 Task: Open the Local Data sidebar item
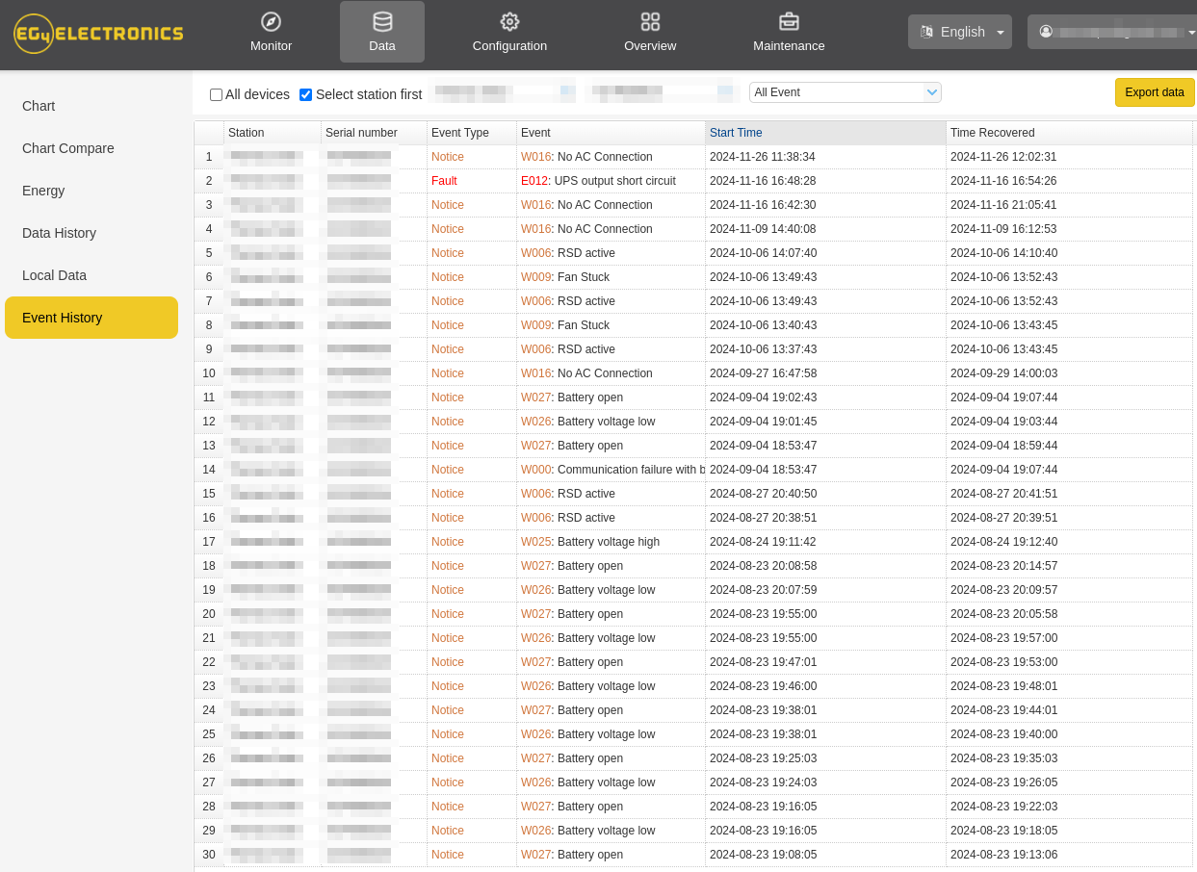click(x=54, y=275)
